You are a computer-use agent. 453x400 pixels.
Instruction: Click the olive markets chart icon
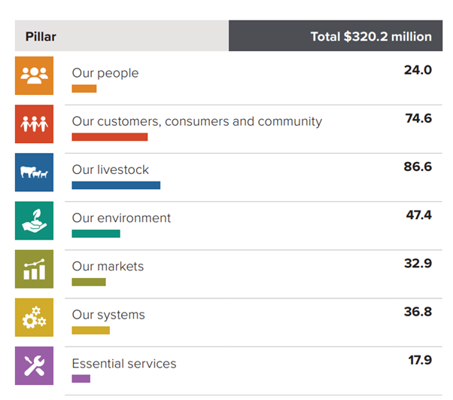(34, 269)
